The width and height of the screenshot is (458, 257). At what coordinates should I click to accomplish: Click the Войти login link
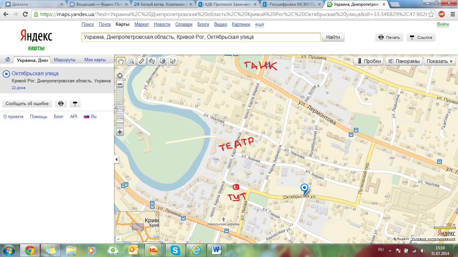[x=443, y=24]
